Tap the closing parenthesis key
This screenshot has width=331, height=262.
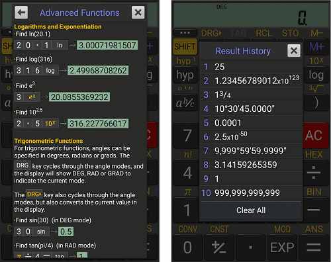pos(316,103)
